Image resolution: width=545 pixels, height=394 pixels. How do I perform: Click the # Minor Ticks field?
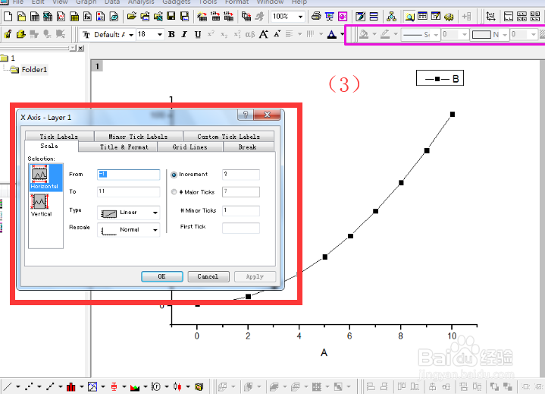click(241, 210)
